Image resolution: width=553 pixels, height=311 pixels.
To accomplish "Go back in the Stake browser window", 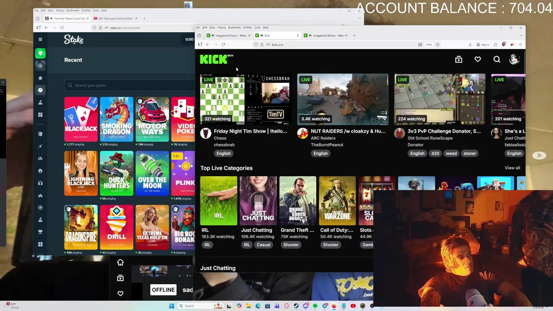I will pos(46,28).
